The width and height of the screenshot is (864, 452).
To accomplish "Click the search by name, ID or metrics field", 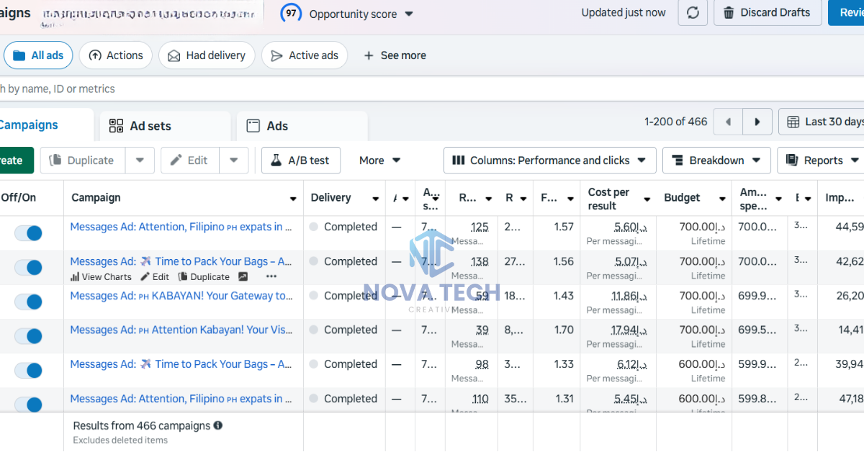I will click(432, 89).
